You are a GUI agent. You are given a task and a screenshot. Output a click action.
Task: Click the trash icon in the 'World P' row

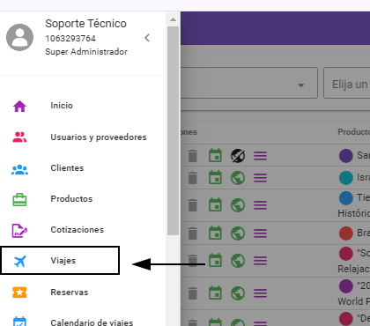193,293
